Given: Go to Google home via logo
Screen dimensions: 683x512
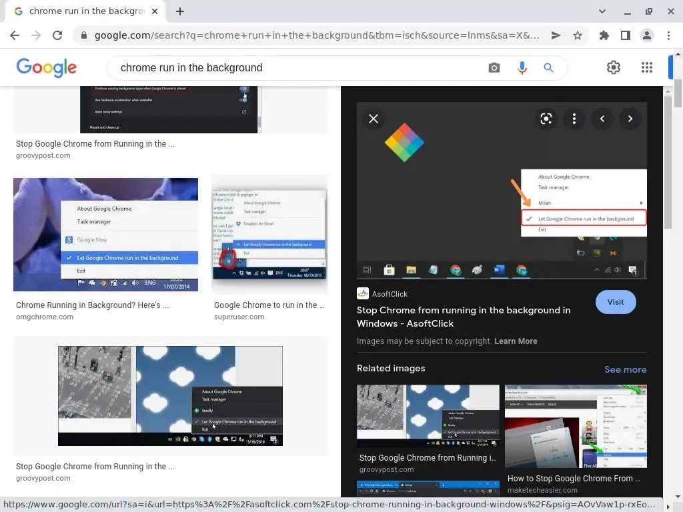Looking at the screenshot, I should pos(47,67).
